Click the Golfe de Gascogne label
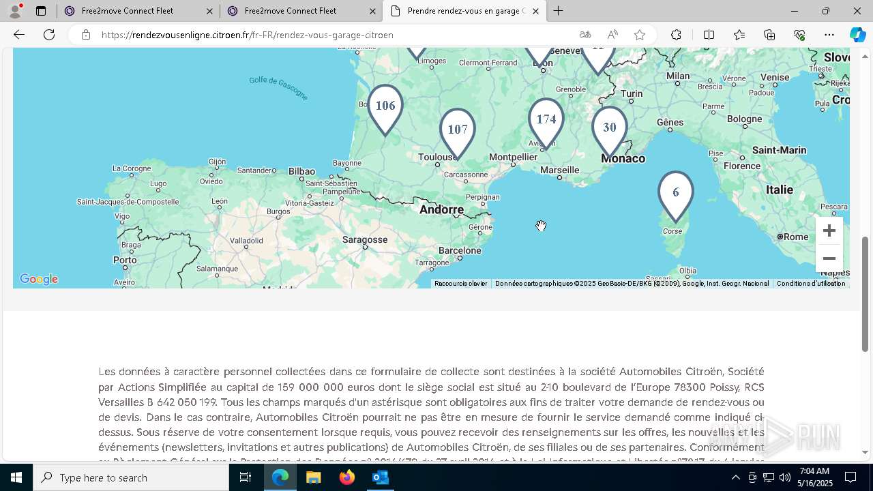 click(x=278, y=88)
